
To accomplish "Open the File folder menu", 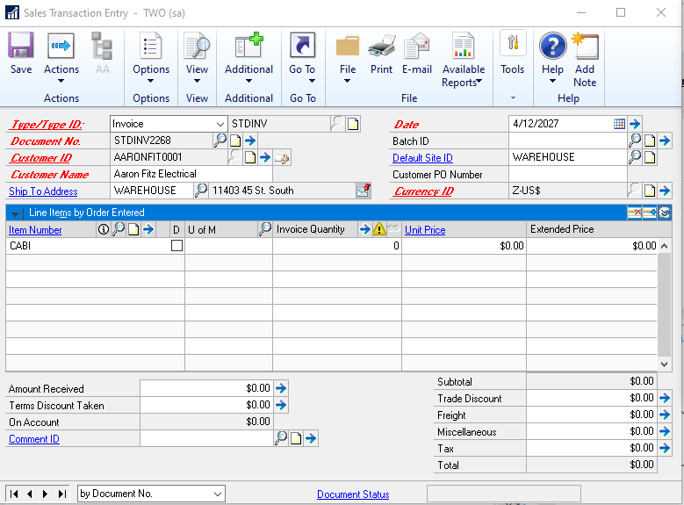I will (x=348, y=58).
